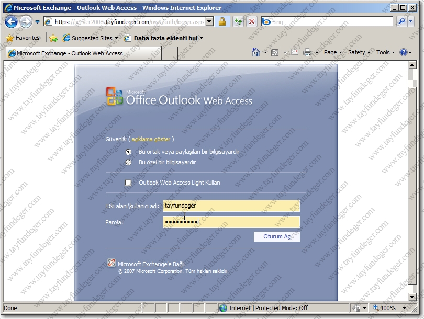This screenshot has height=319, width=424.
Task: Minimize the Internet Explorer window
Action: (x=394, y=8)
